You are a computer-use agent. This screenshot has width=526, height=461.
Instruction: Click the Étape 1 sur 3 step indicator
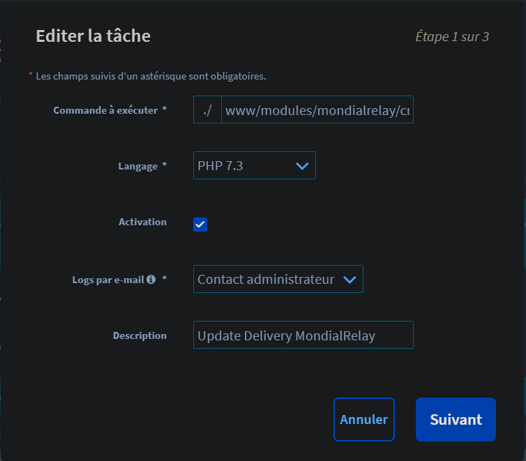click(451, 37)
